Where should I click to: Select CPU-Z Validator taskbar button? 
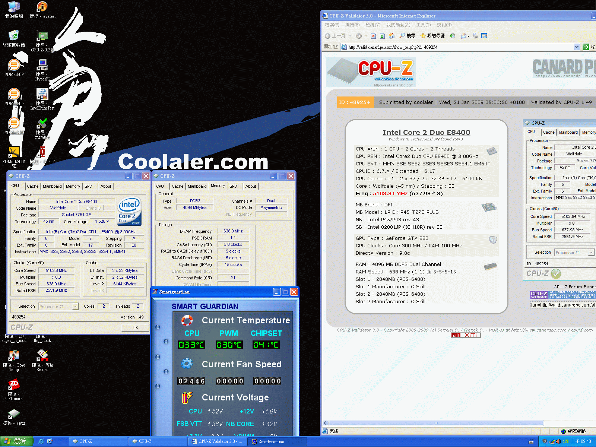coord(218,441)
